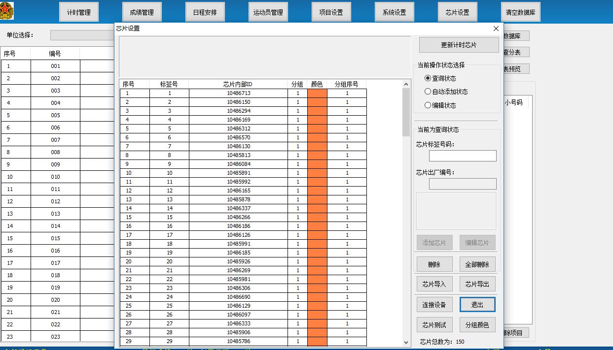This screenshot has width=613, height=350.
Task: Open the 计时管理 menu button
Action: point(79,12)
